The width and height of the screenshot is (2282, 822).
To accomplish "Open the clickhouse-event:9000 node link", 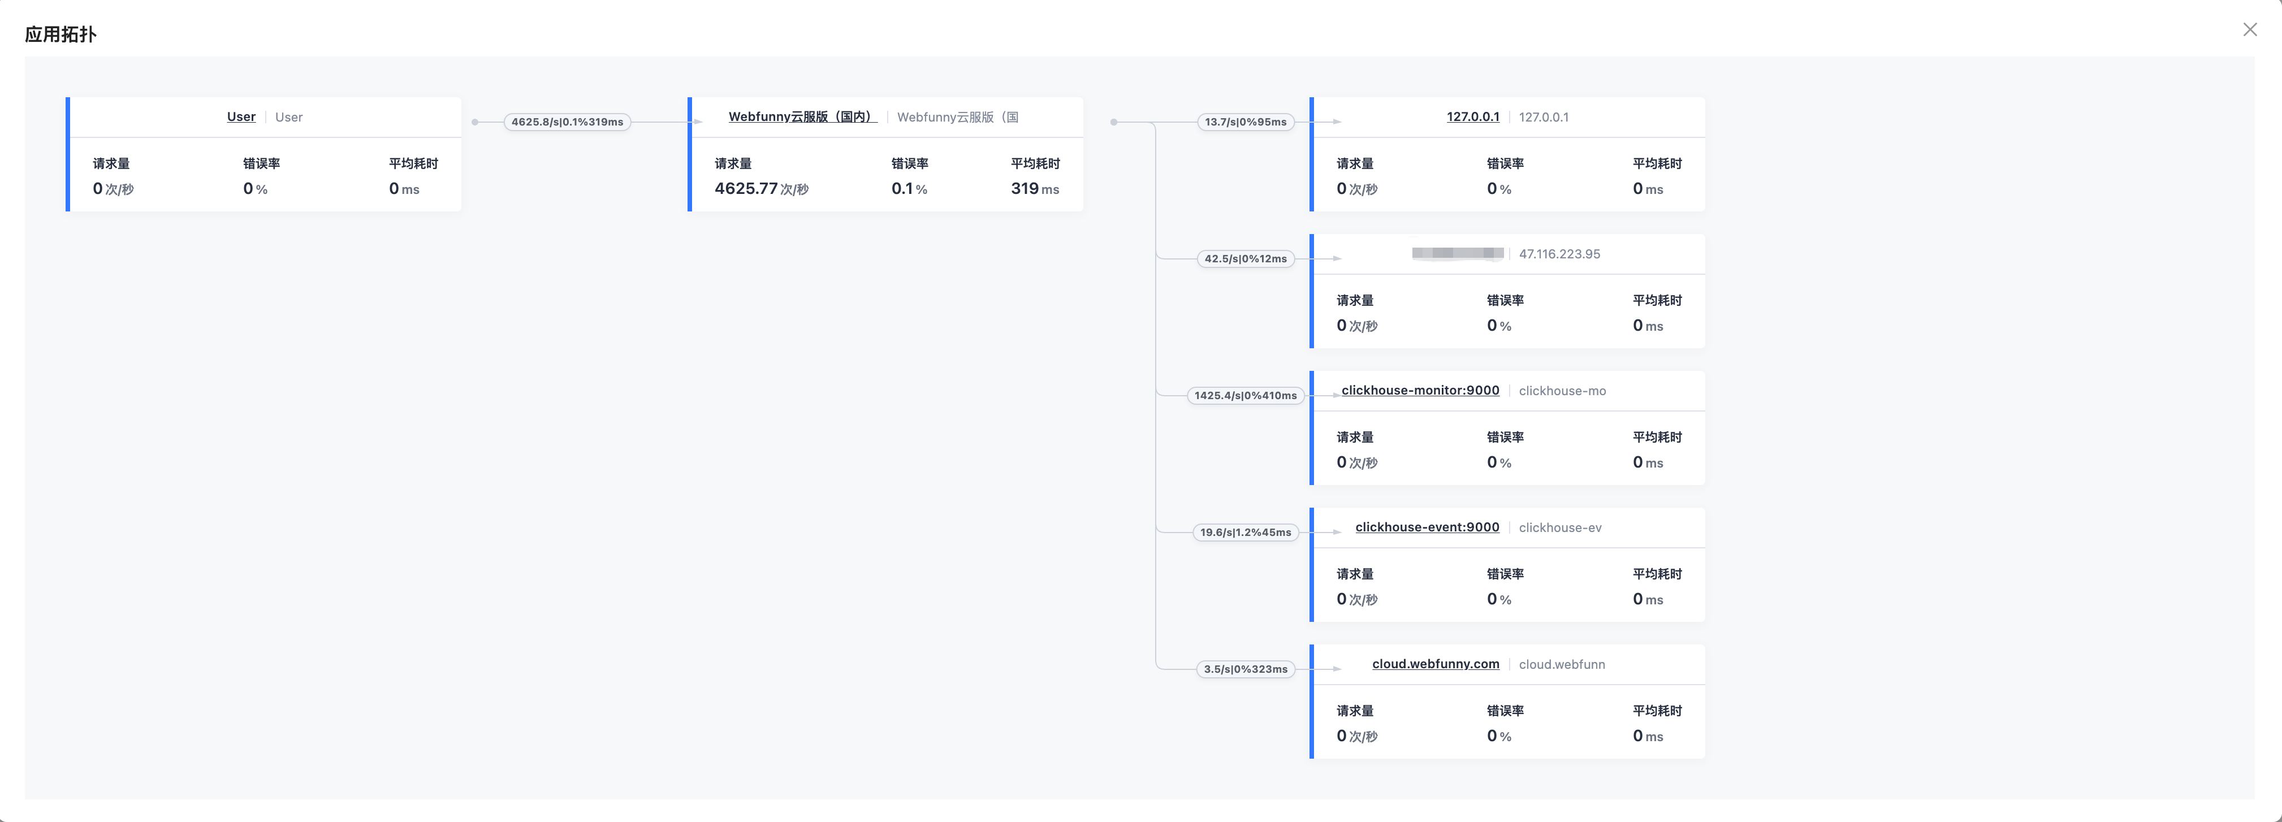I will click(1427, 527).
